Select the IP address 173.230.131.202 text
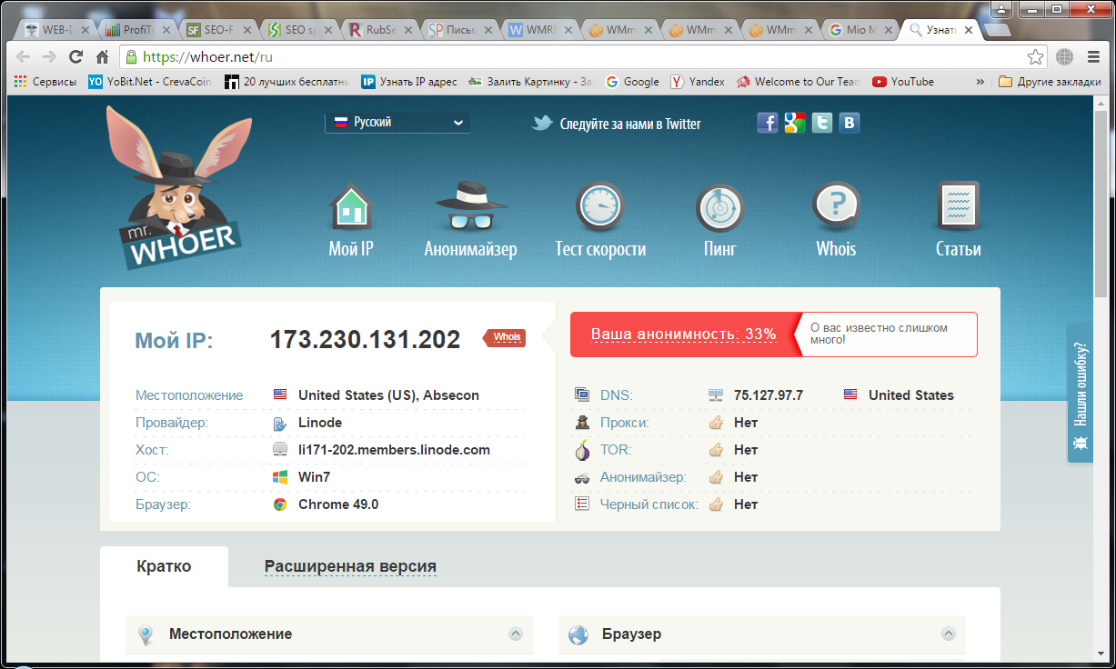The width and height of the screenshot is (1116, 669). [365, 340]
